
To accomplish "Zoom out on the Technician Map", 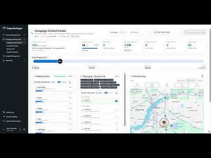I will point(201,94).
